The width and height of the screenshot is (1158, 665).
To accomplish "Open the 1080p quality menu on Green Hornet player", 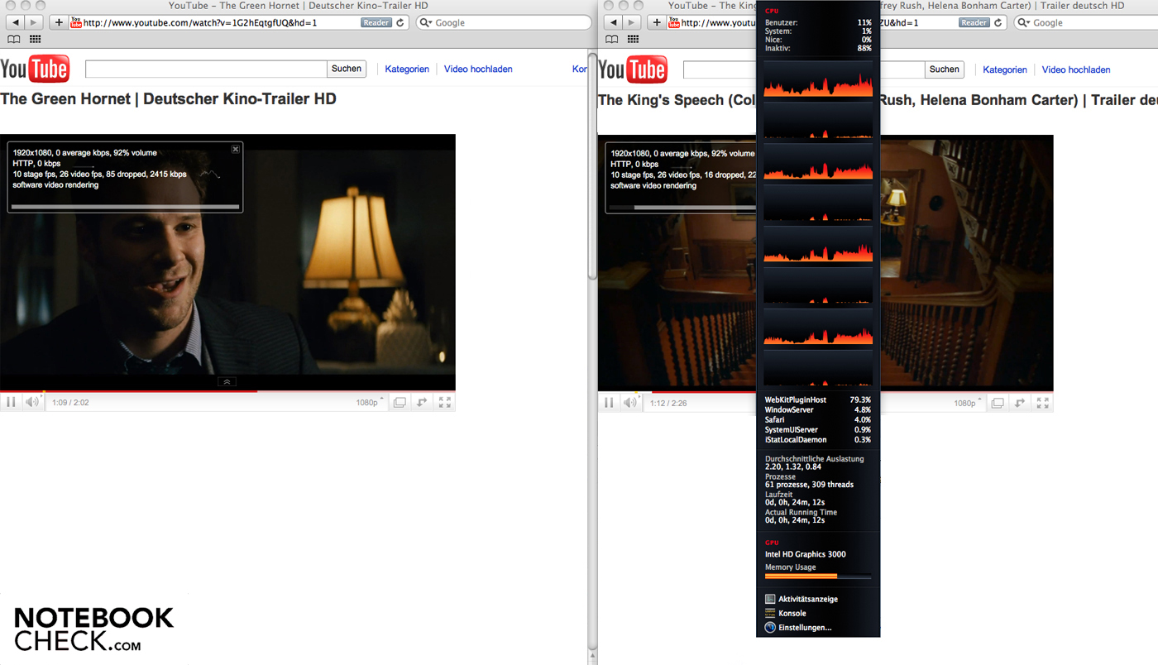I will click(x=370, y=403).
